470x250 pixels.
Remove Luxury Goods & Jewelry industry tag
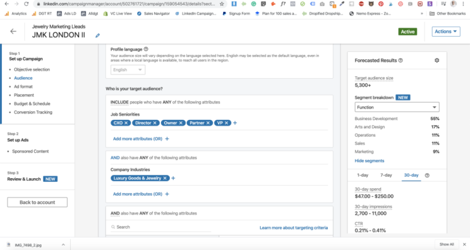(x=165, y=178)
